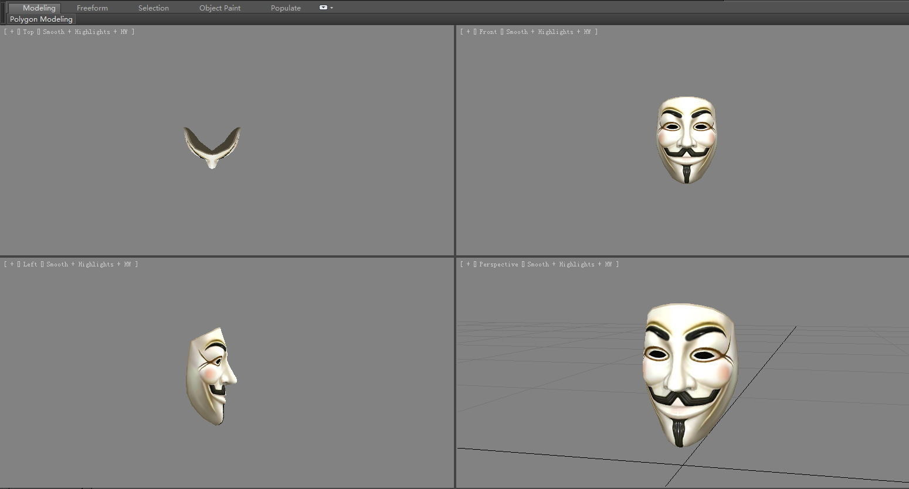Open Front viewport Smooth + Highlights shading menu
The width and height of the screenshot is (909, 489).
click(x=548, y=32)
